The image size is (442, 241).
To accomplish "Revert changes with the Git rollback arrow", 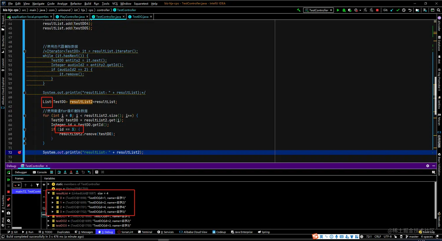I will (410, 10).
